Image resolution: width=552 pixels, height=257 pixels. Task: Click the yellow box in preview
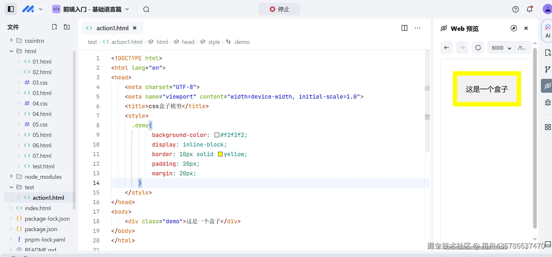coord(487,89)
